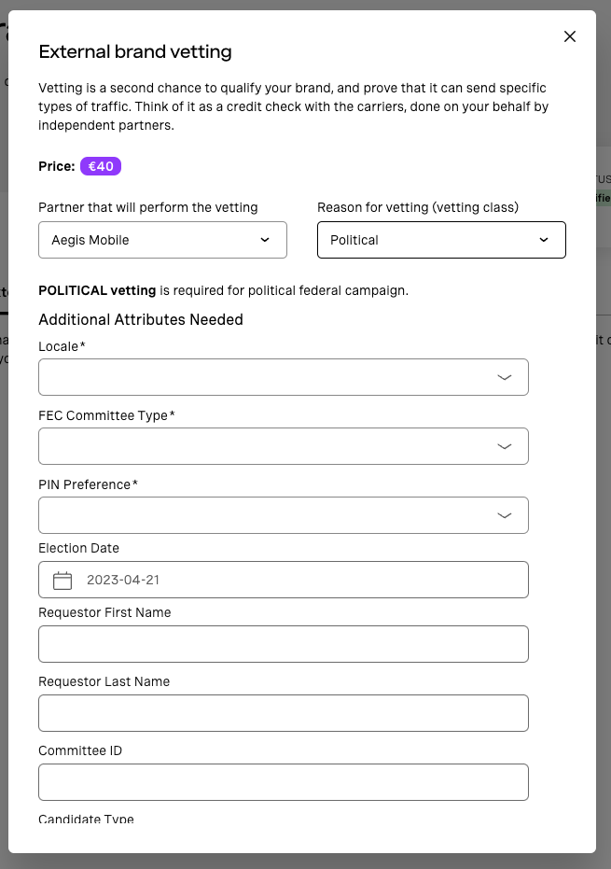Click into the Committee ID text box
Viewport: 611px width, 869px height.
point(284,782)
